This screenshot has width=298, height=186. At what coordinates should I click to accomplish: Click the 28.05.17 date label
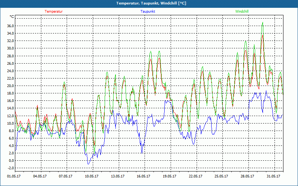coord(247,176)
